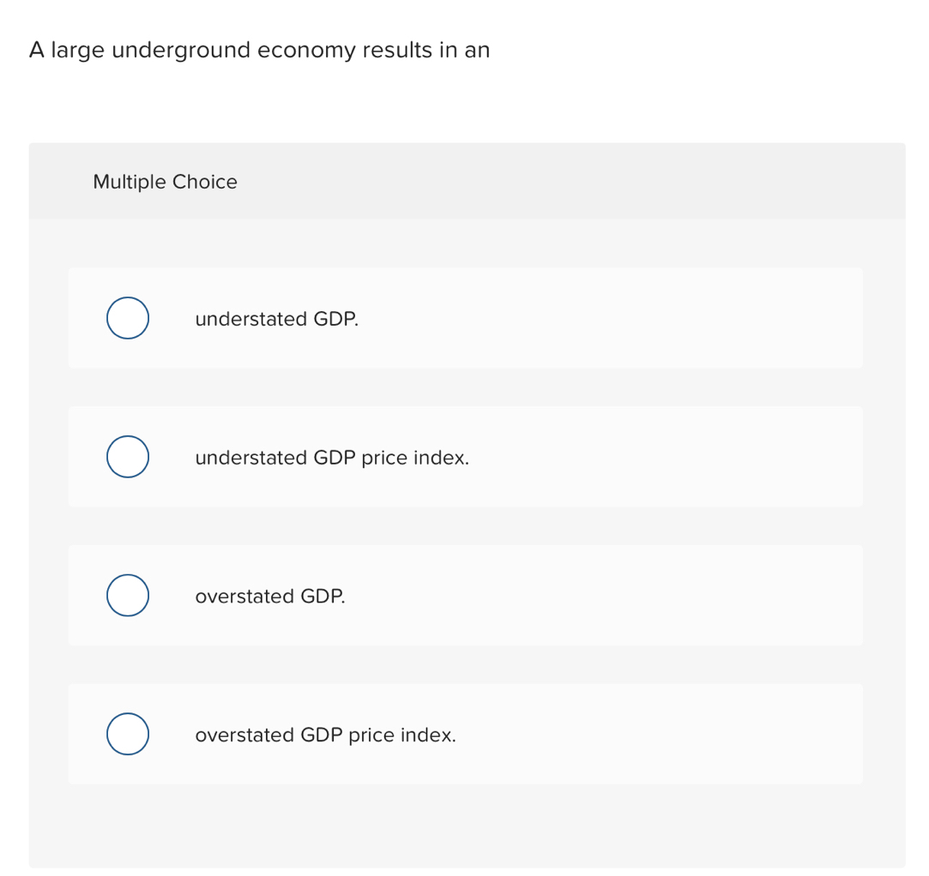Click the 'overstated GDP price index.' answer text
This screenshot has height=876, width=929.
point(325,735)
